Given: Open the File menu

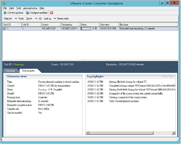Looking at the screenshot, I should click(x=5, y=8).
